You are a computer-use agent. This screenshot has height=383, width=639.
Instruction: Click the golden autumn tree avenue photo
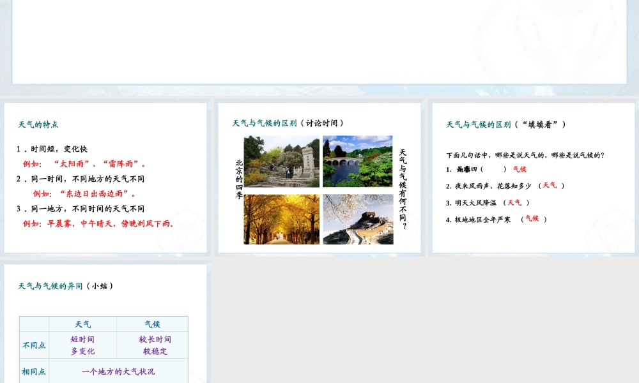pos(282,220)
